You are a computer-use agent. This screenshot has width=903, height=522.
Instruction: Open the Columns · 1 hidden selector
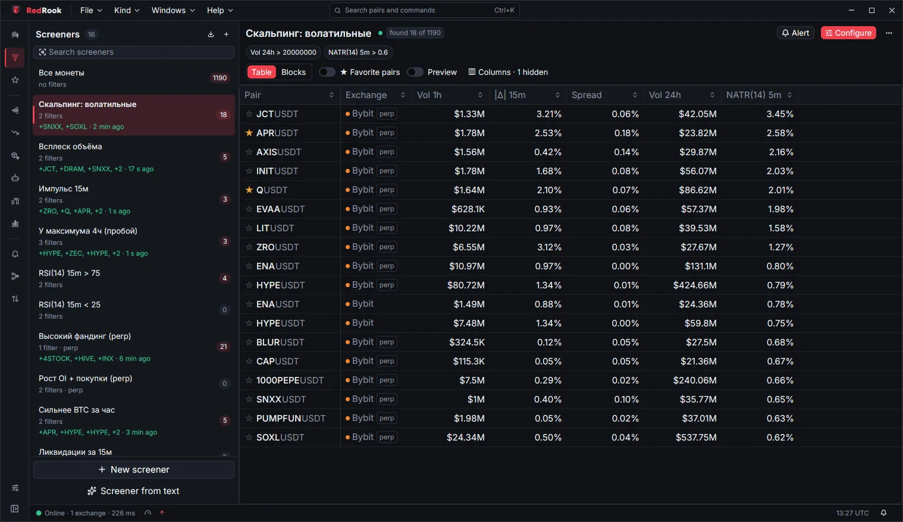point(508,72)
